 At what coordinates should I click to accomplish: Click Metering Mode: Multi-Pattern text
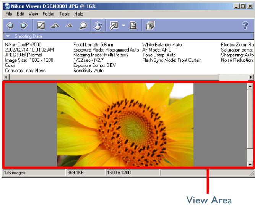pyautogui.click(x=101, y=55)
